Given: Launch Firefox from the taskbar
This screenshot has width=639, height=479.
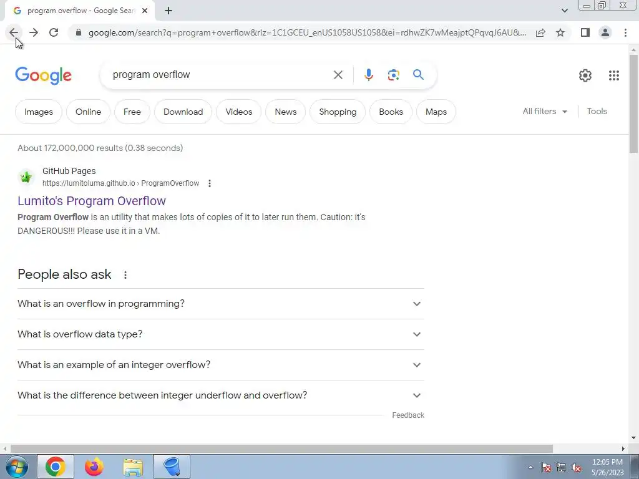Looking at the screenshot, I should tap(94, 467).
